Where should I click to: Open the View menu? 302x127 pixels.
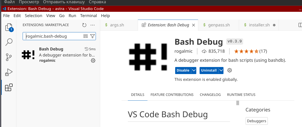click(x=51, y=16)
